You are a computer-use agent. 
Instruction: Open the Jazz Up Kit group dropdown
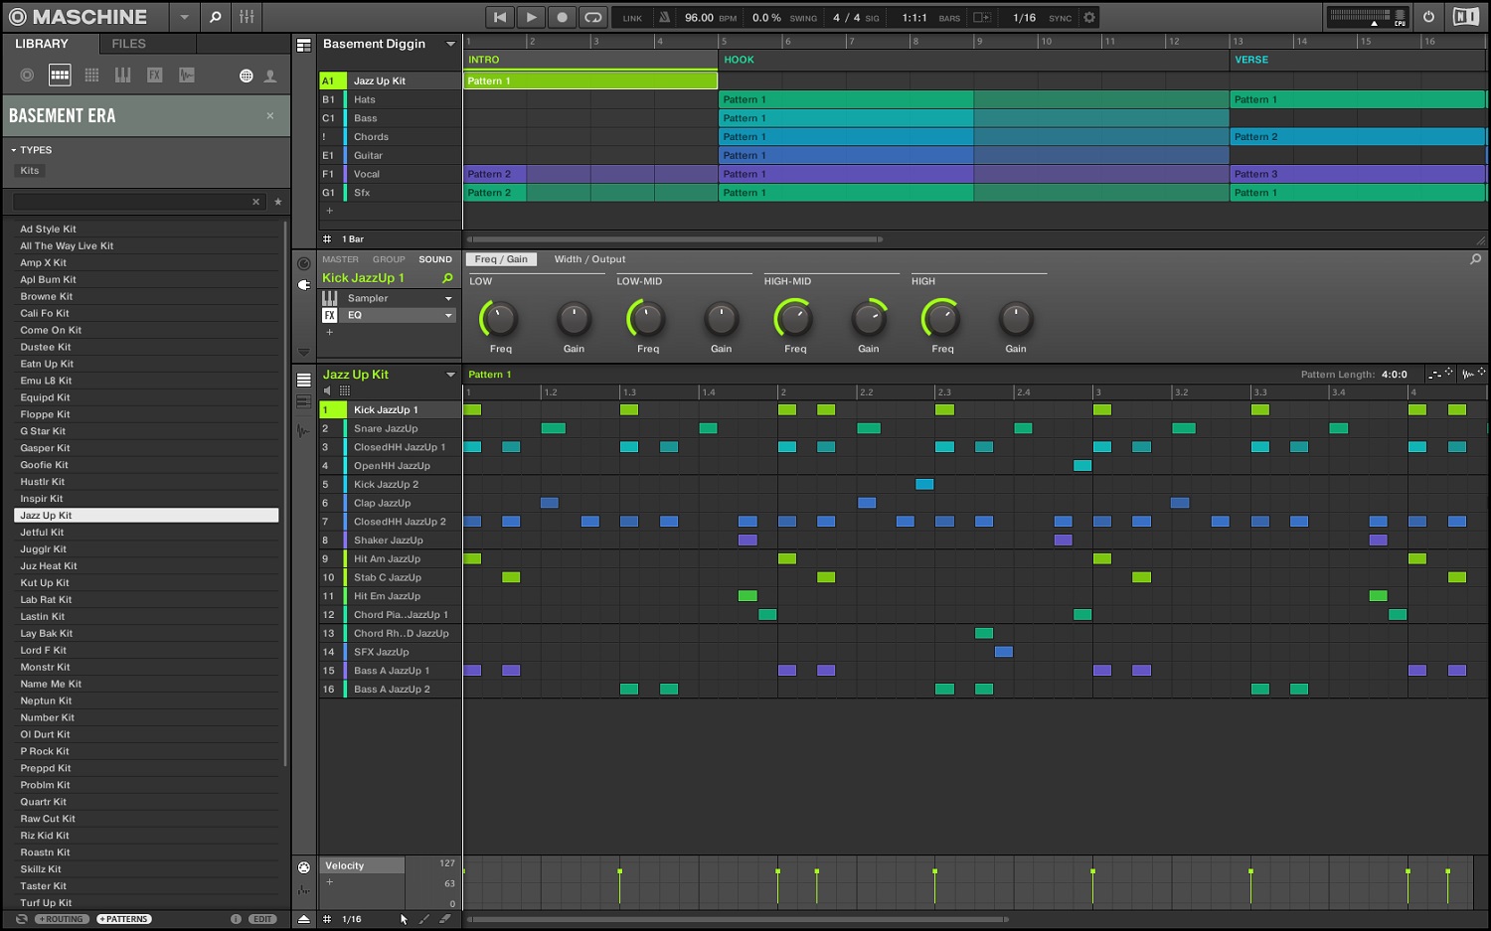[450, 375]
